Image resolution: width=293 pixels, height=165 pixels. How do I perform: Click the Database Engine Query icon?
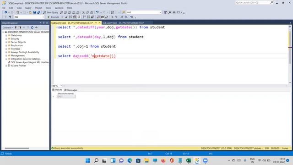pyautogui.click(x=61, y=12)
